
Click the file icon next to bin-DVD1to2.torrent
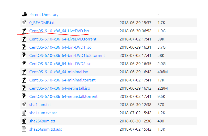(24, 55)
